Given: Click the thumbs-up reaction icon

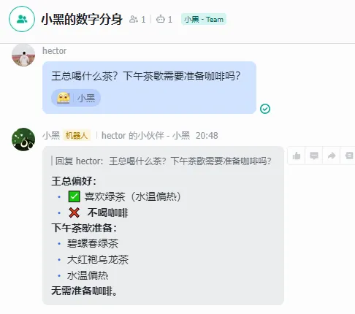Looking at the screenshot, I should [x=297, y=156].
